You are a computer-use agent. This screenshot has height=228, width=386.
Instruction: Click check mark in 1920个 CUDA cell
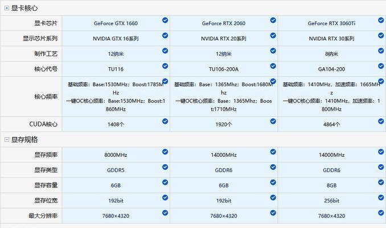[x=273, y=121]
